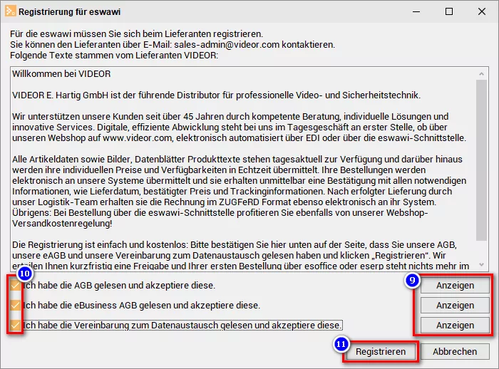The height and width of the screenshot is (369, 499).
Task: Minimize the Registrierung für eswawi window
Action: click(x=416, y=12)
